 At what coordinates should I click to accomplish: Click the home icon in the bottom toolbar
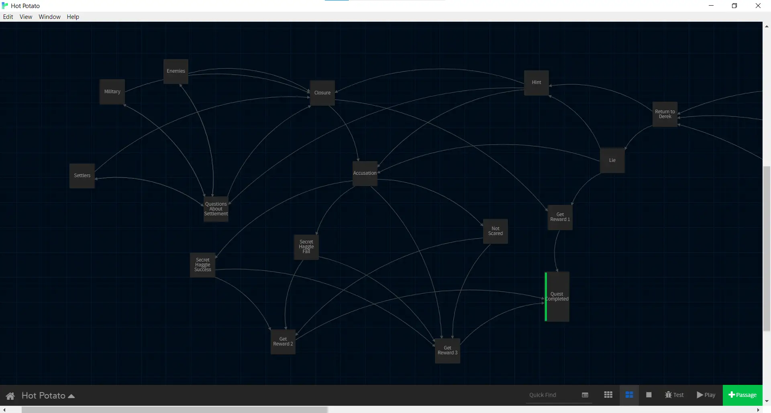(10, 396)
